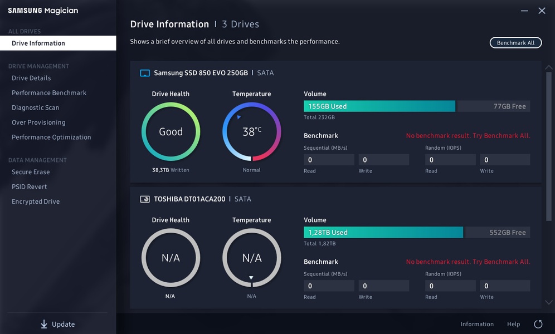Open the Help link

coord(513,324)
